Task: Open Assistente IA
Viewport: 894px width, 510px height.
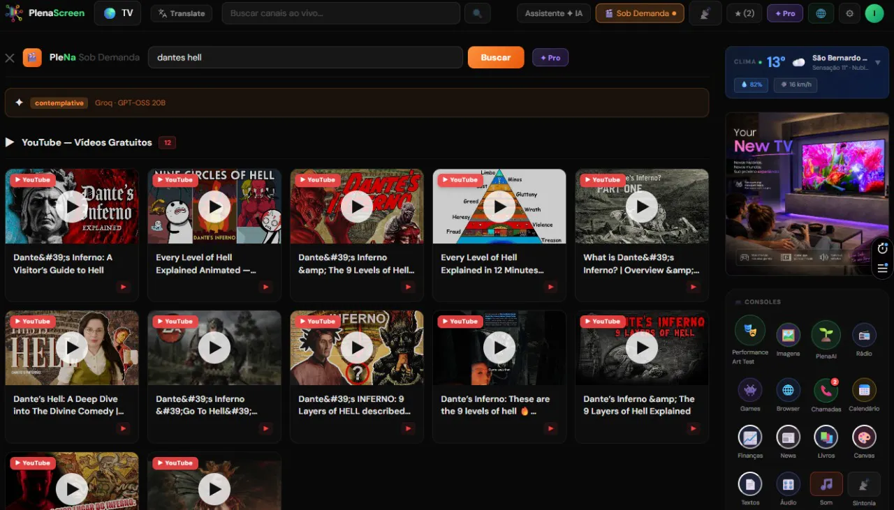Action: pyautogui.click(x=554, y=13)
